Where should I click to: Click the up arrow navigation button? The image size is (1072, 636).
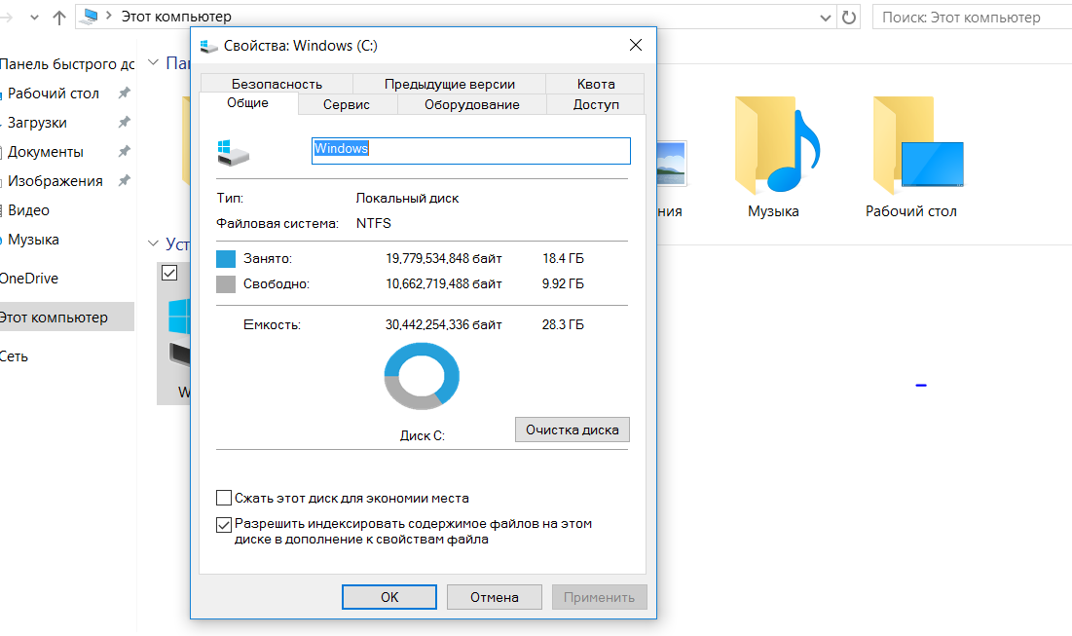pyautogui.click(x=59, y=18)
